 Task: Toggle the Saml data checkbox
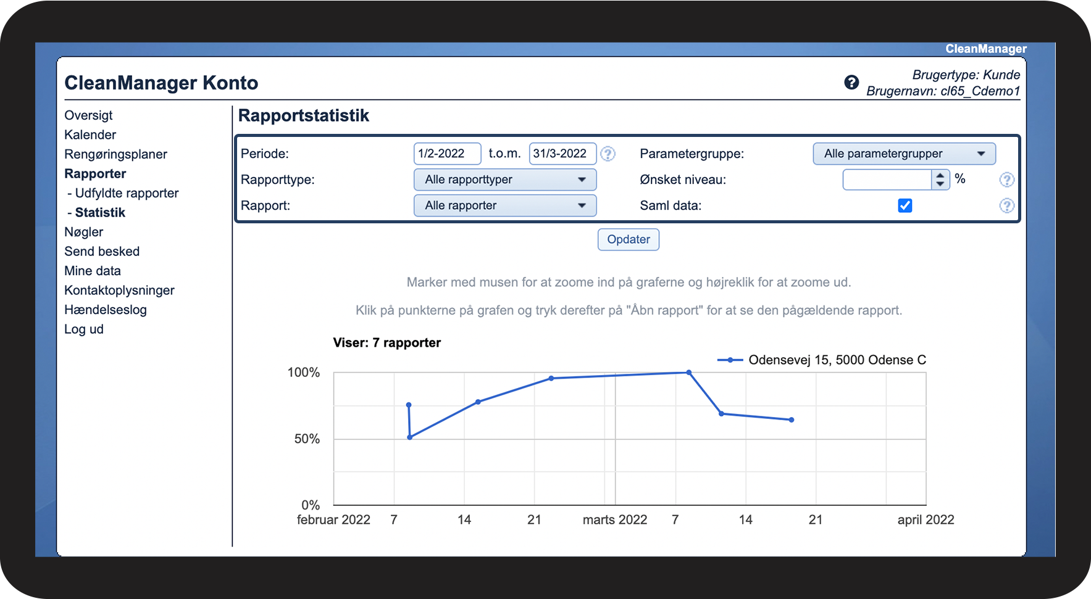coord(905,205)
